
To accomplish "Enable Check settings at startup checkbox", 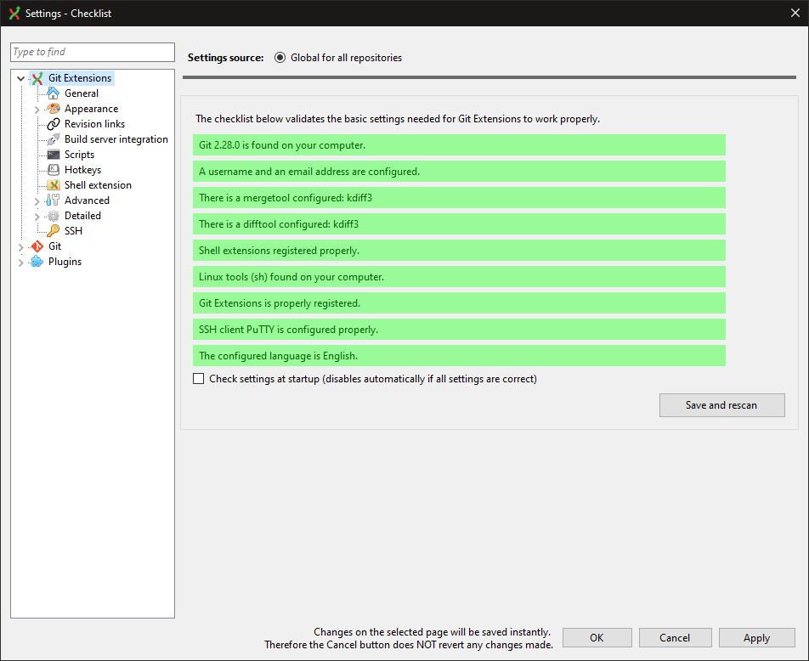I will click(x=198, y=379).
